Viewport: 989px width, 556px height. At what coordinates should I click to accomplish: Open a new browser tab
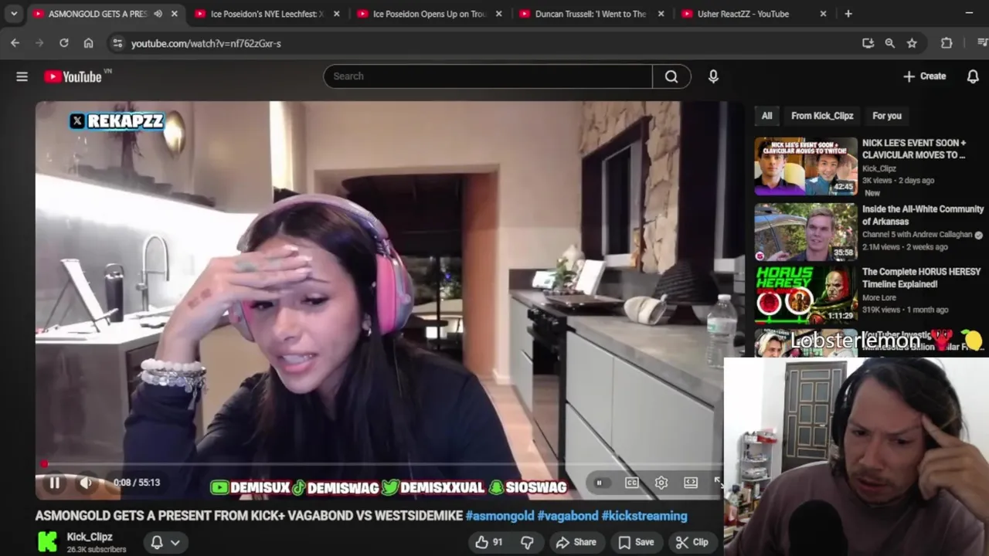[x=848, y=14]
